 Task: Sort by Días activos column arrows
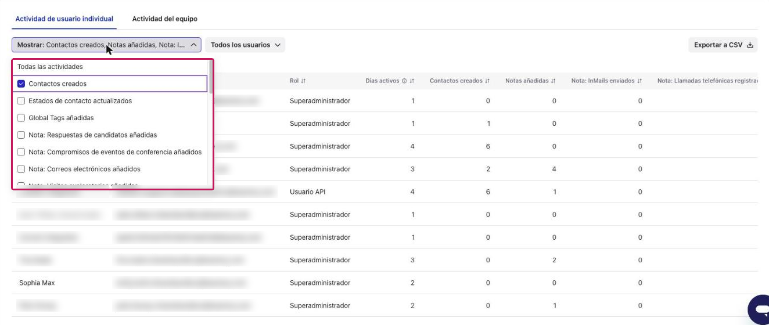(412, 81)
